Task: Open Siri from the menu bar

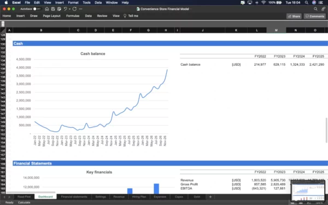Action: coord(314,3)
